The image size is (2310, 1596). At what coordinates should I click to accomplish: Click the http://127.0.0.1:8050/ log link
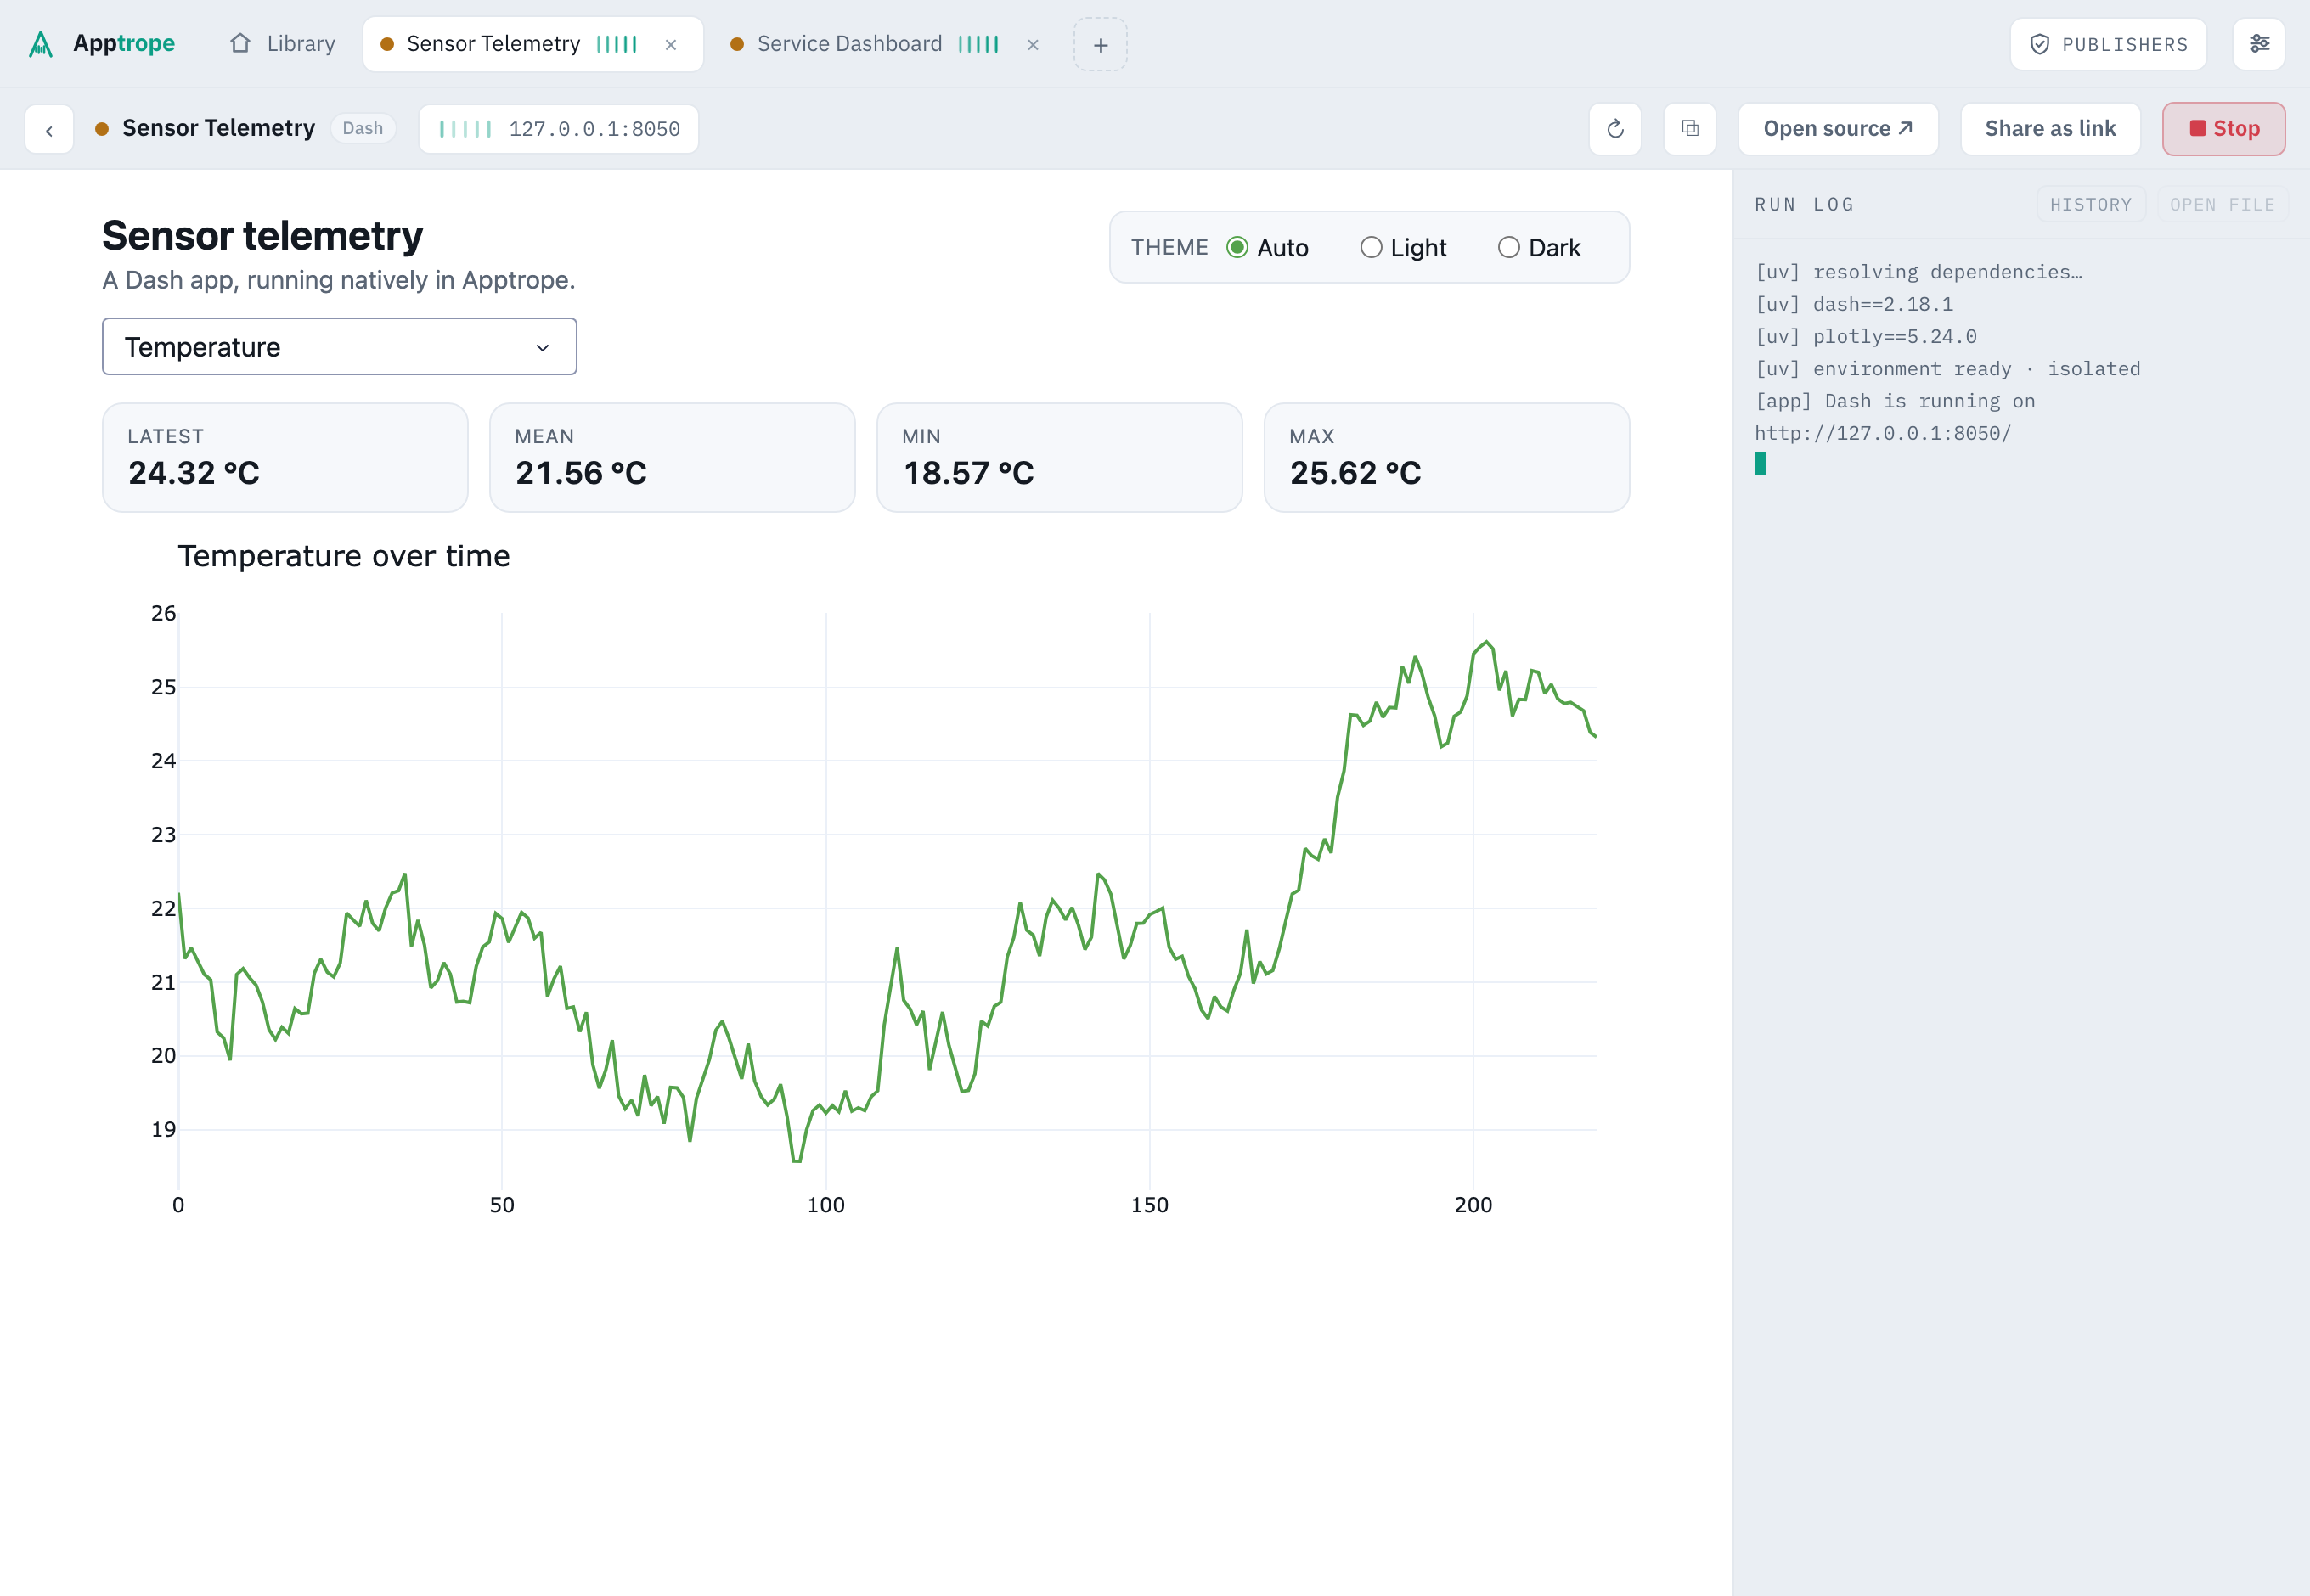pyautogui.click(x=1883, y=433)
